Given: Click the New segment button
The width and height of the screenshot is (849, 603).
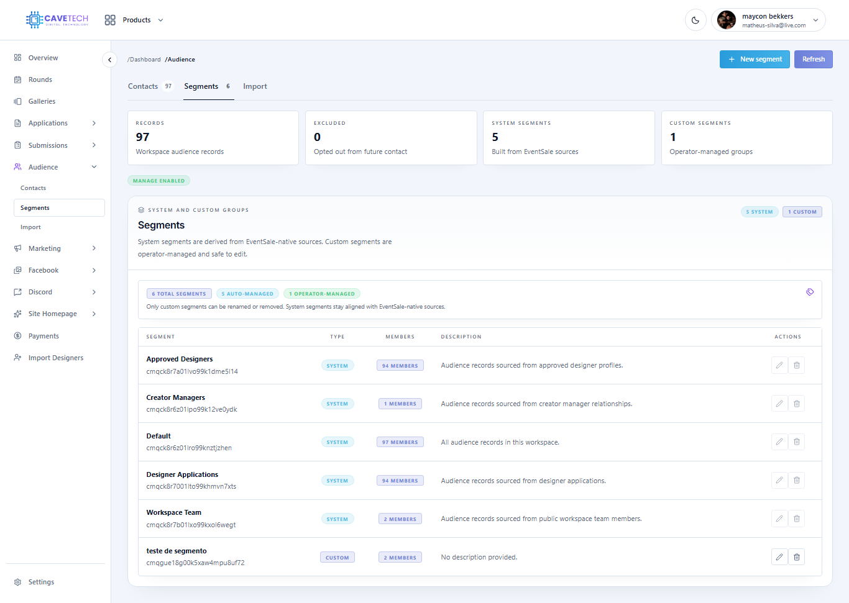Looking at the screenshot, I should tap(755, 60).
